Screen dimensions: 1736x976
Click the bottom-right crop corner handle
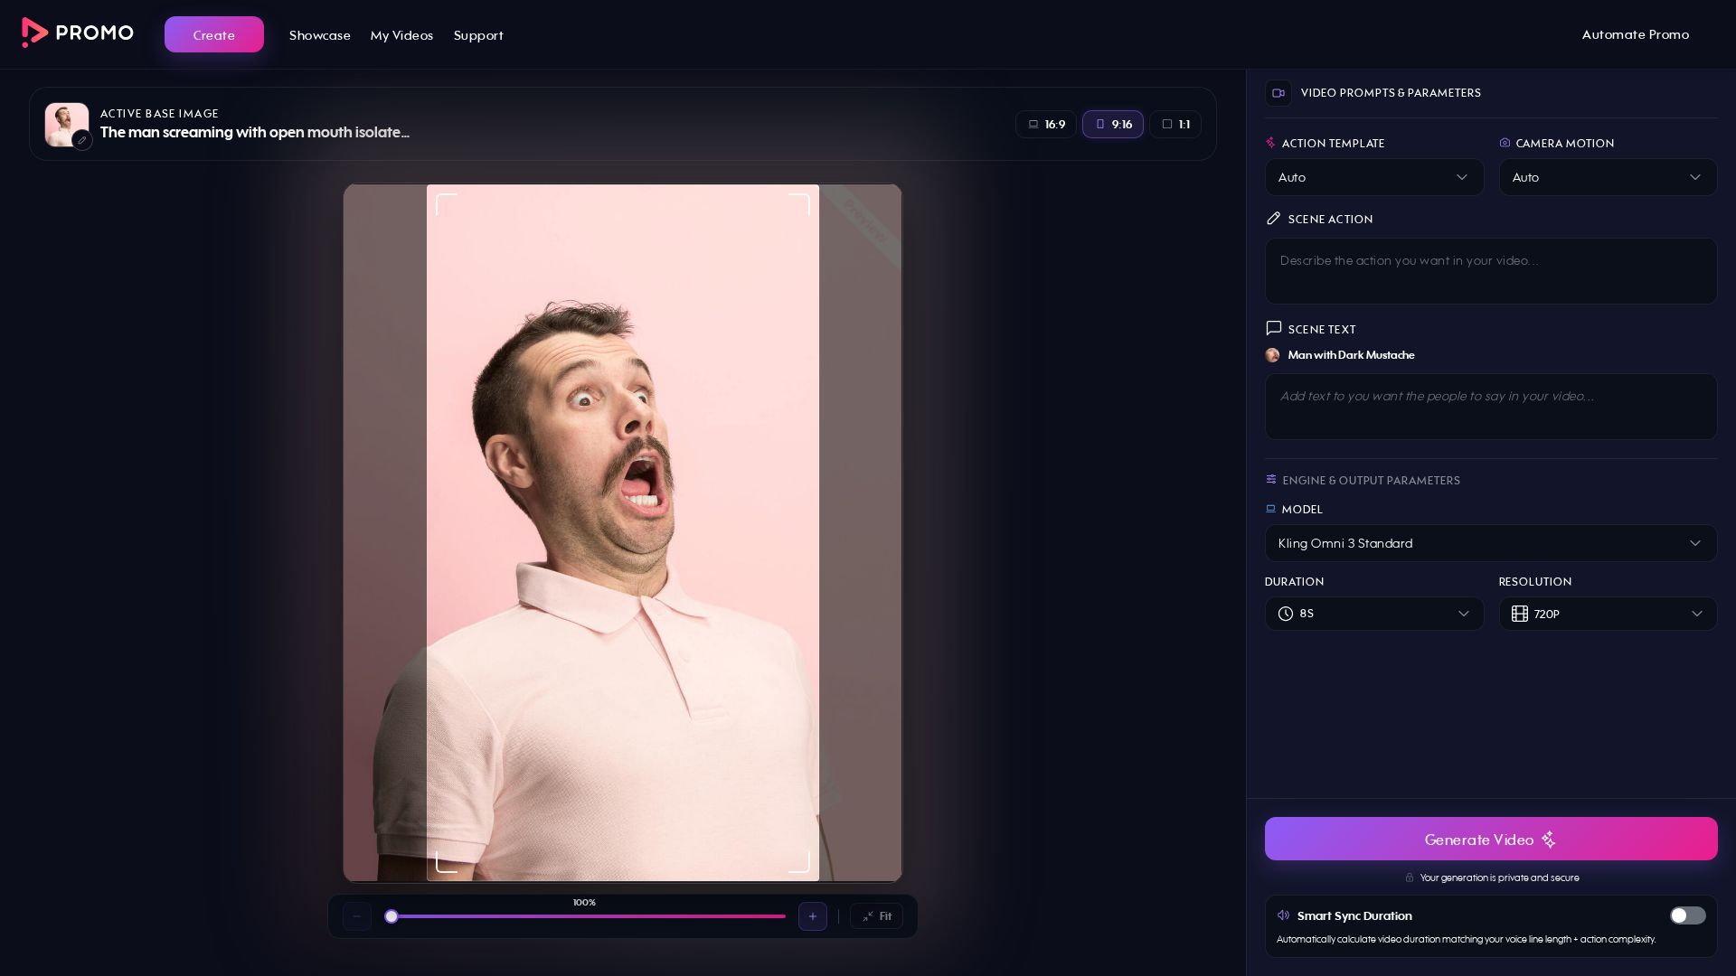click(799, 862)
